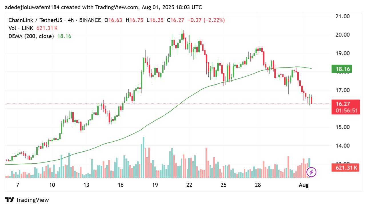The width and height of the screenshot is (367, 208).
Task: Click the 22 date on time axis
Action: (x=189, y=185)
